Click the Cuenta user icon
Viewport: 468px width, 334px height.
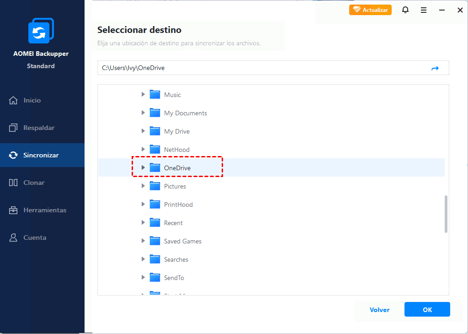(13, 237)
